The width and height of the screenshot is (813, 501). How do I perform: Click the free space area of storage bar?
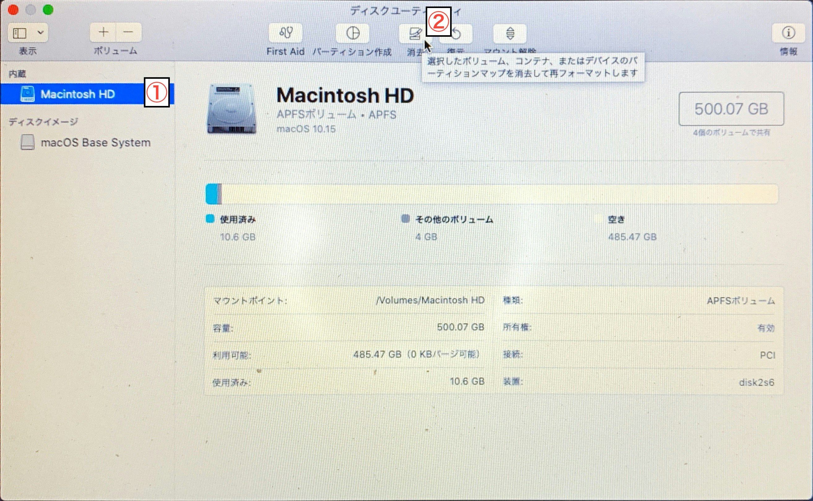pos(500,194)
